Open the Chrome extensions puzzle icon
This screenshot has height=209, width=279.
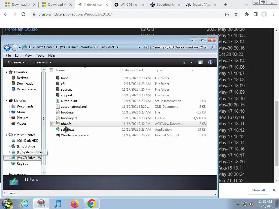tap(247, 14)
